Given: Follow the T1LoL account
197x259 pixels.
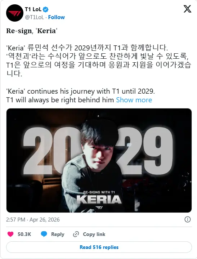Looking at the screenshot, I should 56,17.
